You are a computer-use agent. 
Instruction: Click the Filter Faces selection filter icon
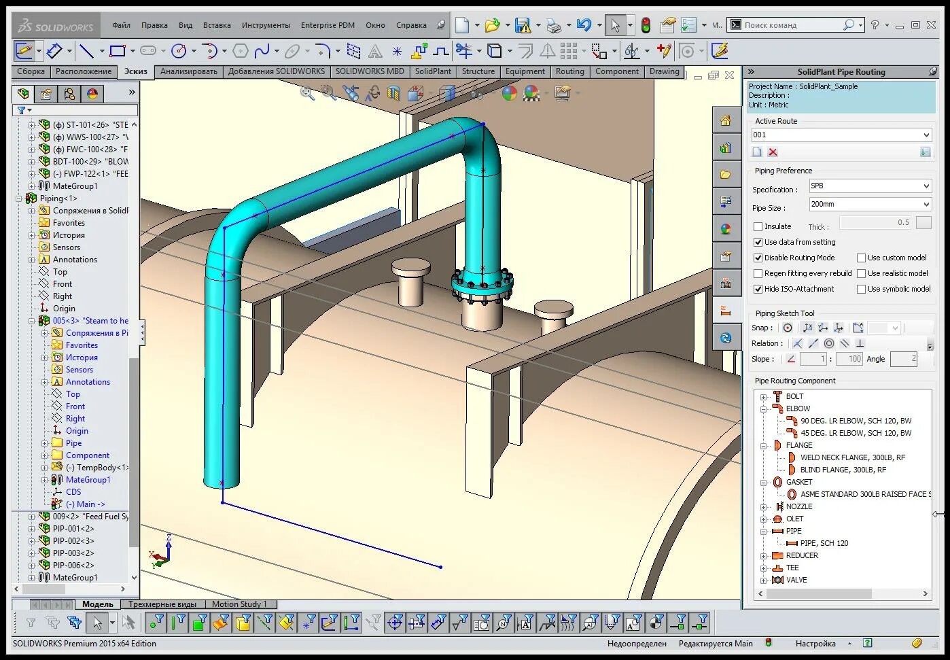(199, 622)
